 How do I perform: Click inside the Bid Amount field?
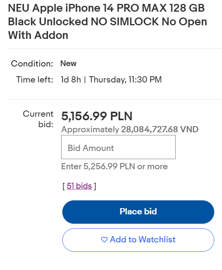pyautogui.click(x=118, y=147)
